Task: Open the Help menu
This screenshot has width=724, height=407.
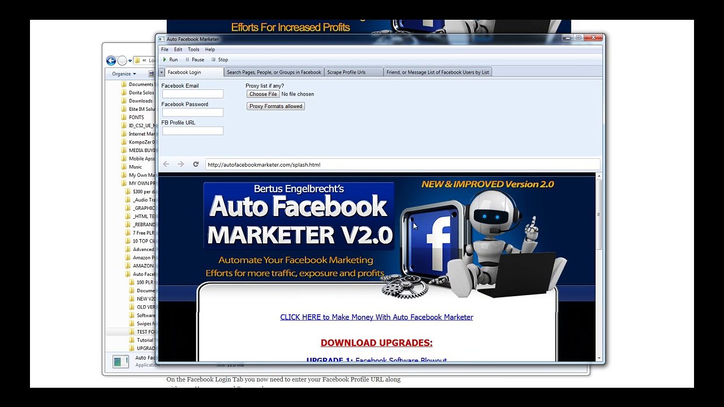Action: (210, 50)
